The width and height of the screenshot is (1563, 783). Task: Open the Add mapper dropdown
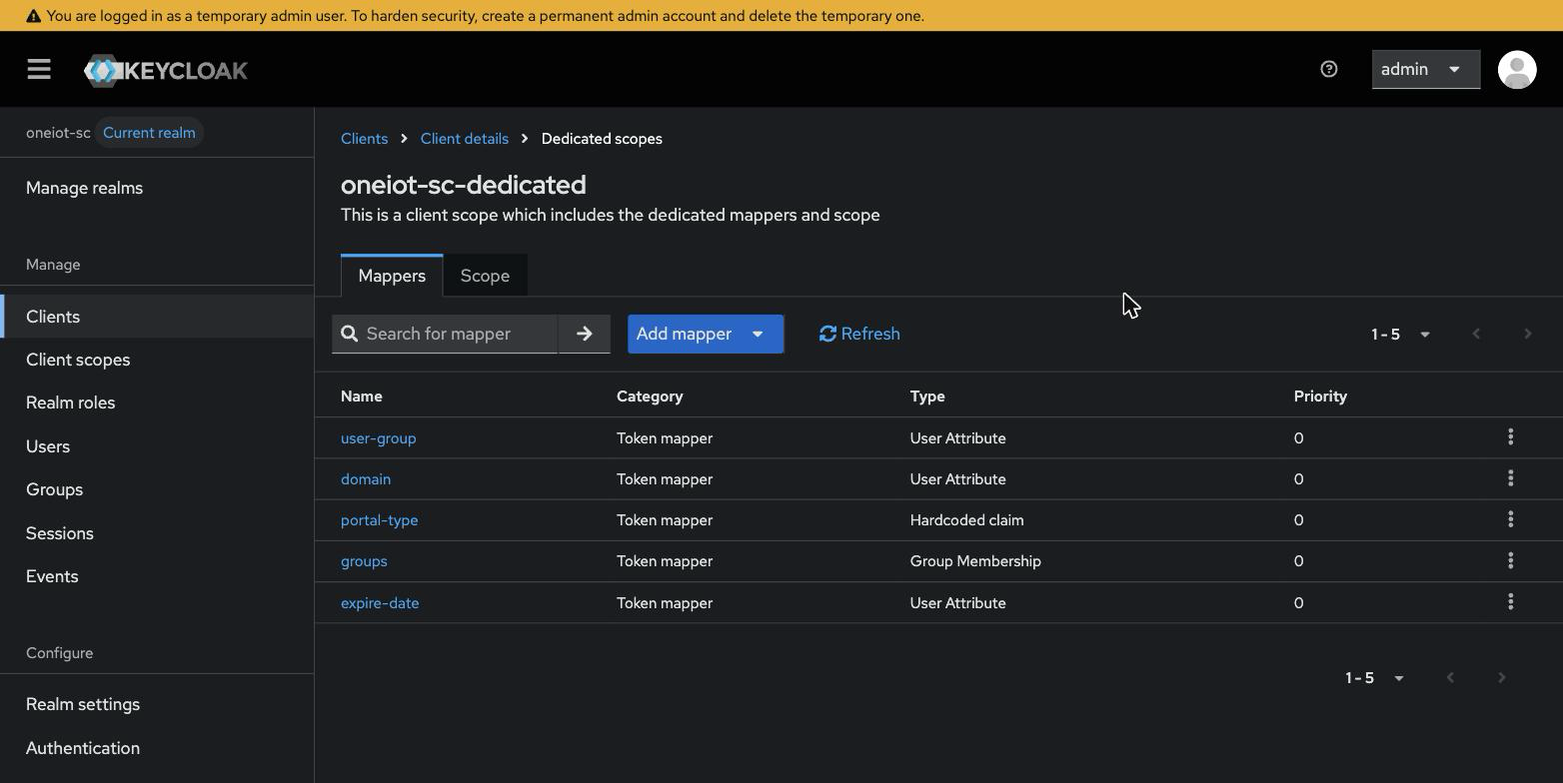[x=706, y=334]
